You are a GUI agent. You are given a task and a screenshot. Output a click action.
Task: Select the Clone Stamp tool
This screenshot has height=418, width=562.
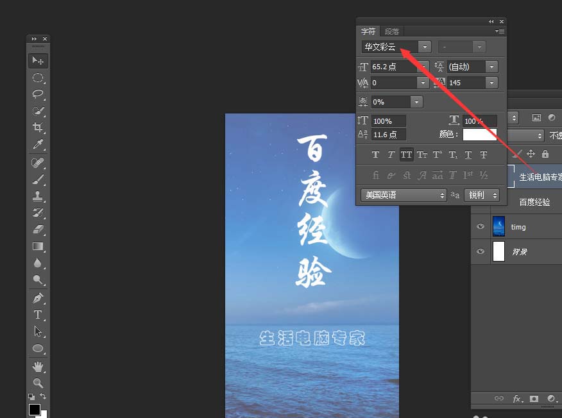pos(38,196)
